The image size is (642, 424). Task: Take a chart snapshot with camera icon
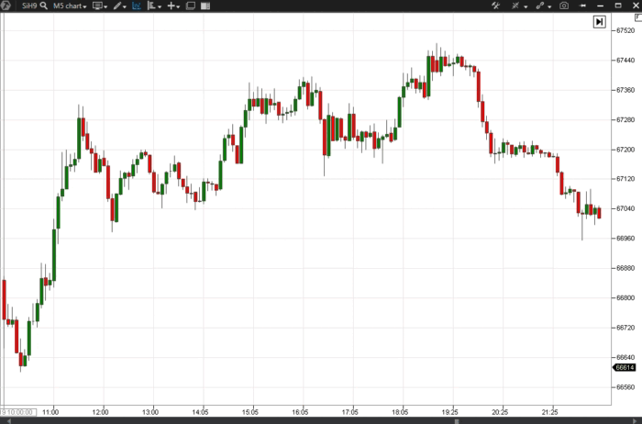point(564,6)
